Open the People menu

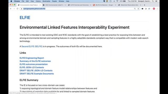pyautogui.click(x=54, y=1)
